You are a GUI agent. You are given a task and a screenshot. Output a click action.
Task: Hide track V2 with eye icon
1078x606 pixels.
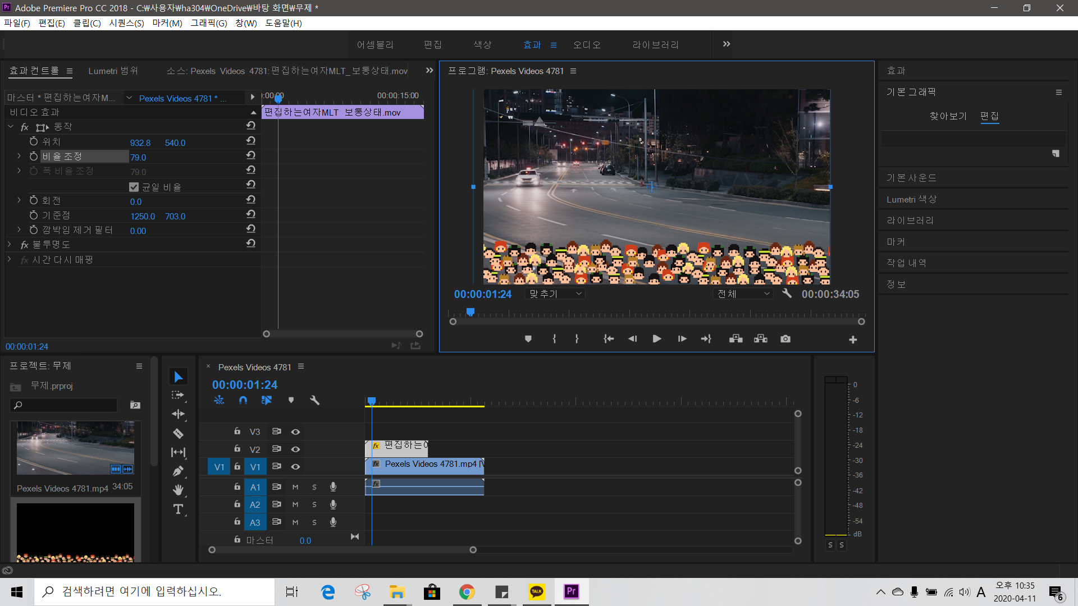[295, 449]
